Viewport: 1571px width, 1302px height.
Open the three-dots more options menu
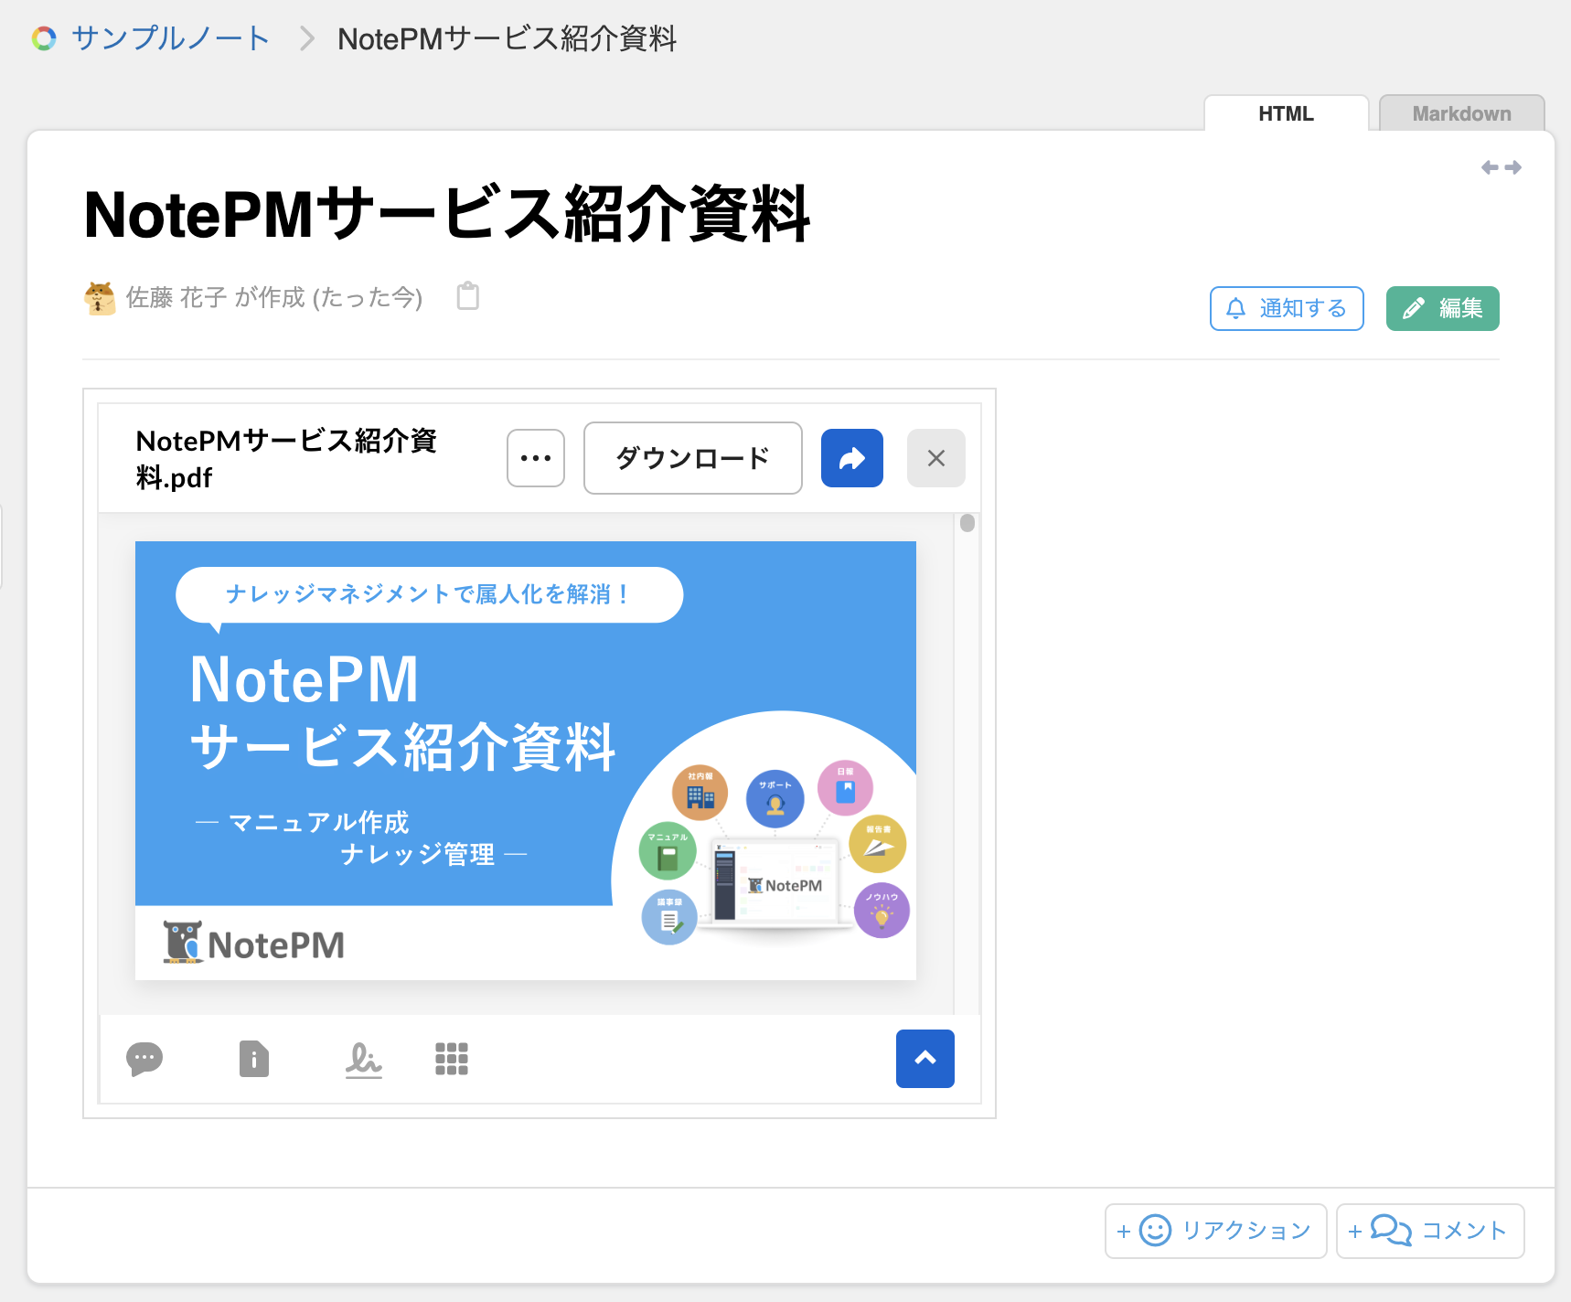pyautogui.click(x=536, y=458)
